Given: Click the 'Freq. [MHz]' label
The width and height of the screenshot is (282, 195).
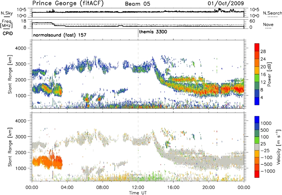Looking at the screenshot, I should (7, 24).
